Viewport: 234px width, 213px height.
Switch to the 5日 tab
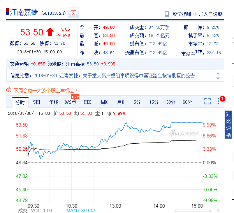[37, 102]
